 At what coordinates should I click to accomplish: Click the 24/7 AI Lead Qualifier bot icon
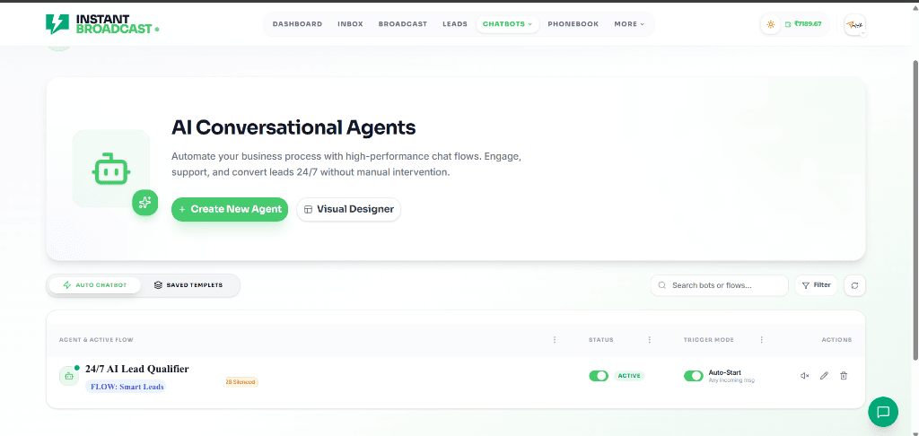pos(69,376)
